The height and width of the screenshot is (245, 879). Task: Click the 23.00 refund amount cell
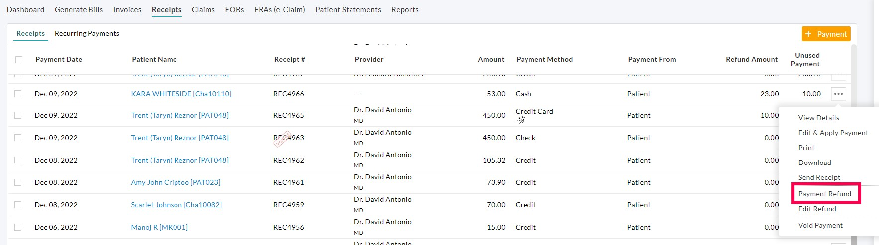coord(769,94)
